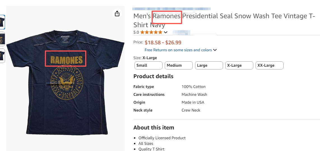Select the first product thumbnail
Viewport: 320px width, 151px height.
pos(2,22)
